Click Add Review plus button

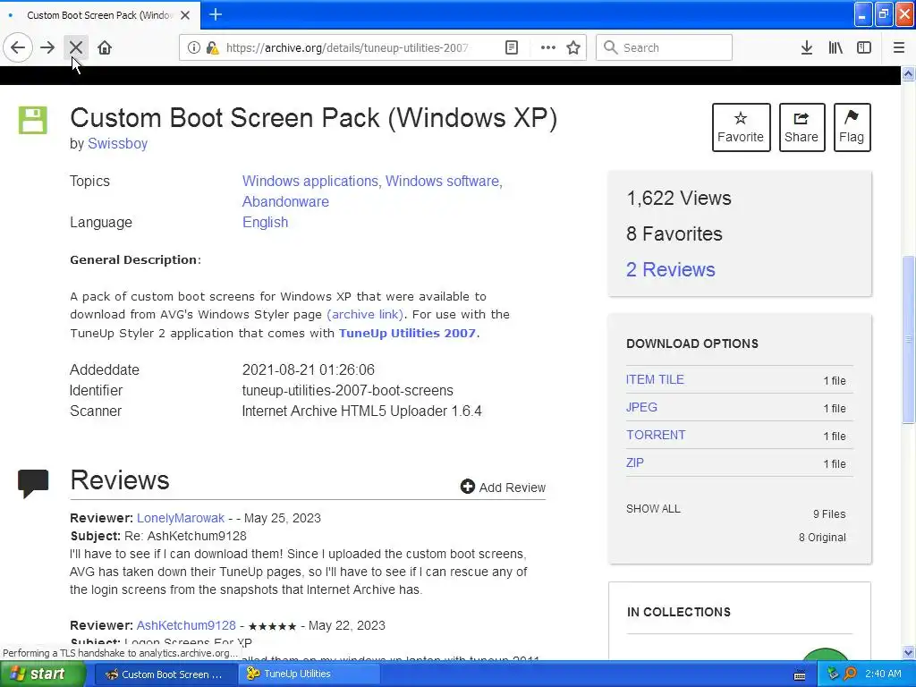point(503,488)
